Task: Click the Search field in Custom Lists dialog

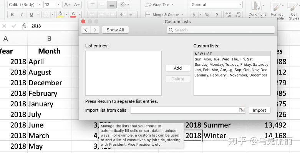Action: coord(221,30)
